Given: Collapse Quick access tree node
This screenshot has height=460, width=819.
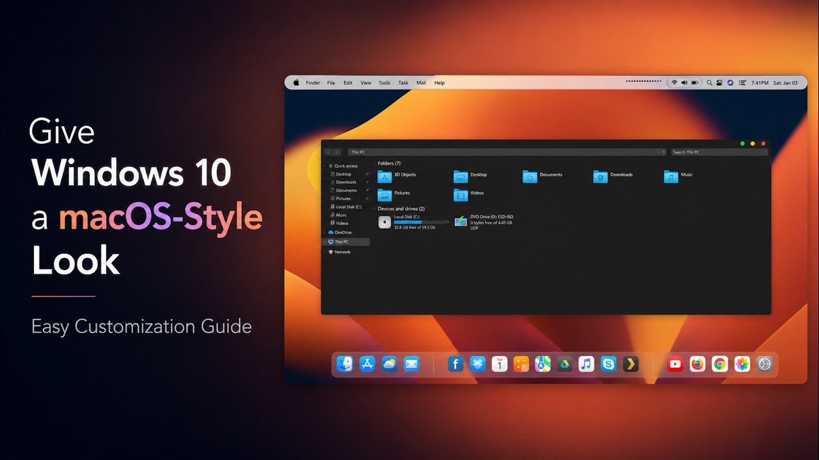Looking at the screenshot, I should tap(326, 166).
